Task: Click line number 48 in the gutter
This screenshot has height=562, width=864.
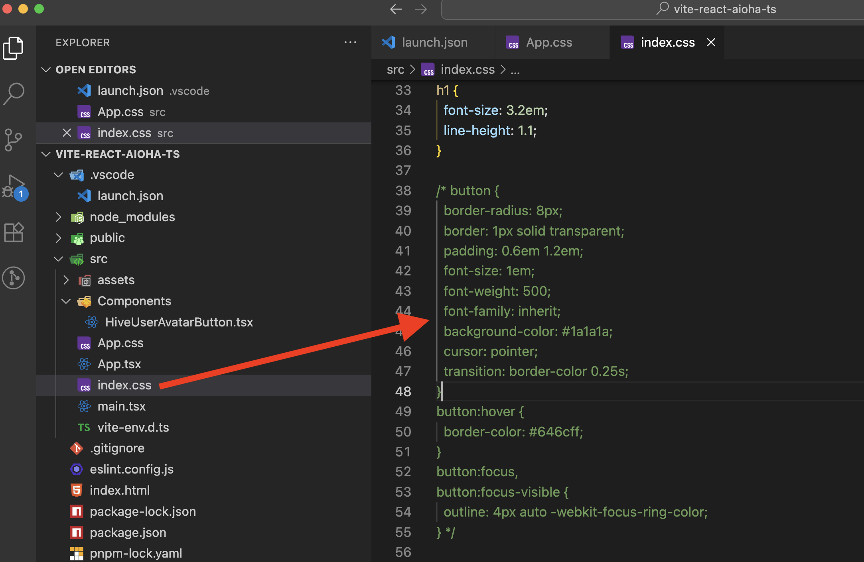Action: pos(403,391)
